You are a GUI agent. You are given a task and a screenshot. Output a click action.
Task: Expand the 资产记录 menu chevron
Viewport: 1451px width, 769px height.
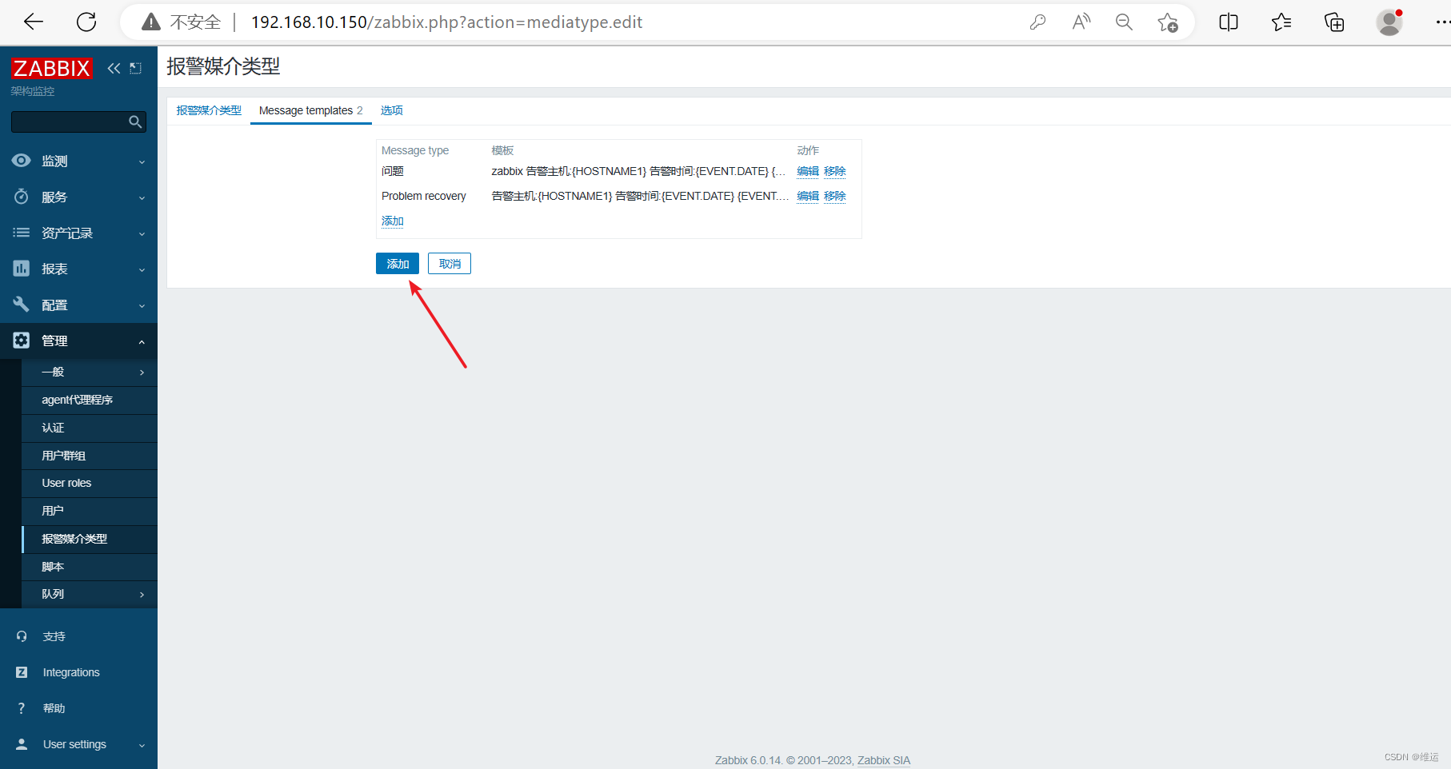click(x=142, y=233)
